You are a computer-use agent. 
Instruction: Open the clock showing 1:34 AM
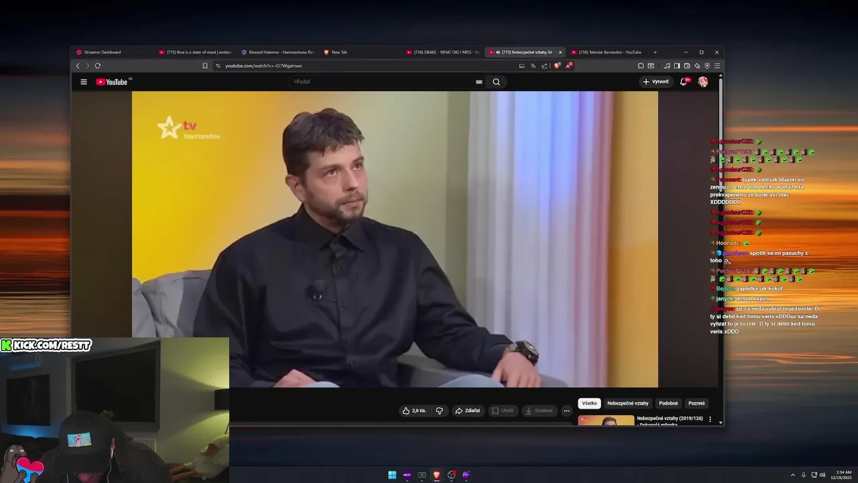click(x=842, y=475)
